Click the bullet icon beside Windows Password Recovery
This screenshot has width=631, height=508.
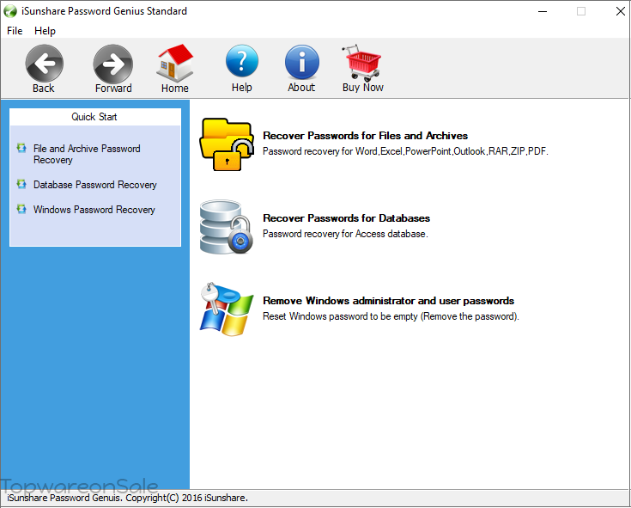[x=21, y=209]
